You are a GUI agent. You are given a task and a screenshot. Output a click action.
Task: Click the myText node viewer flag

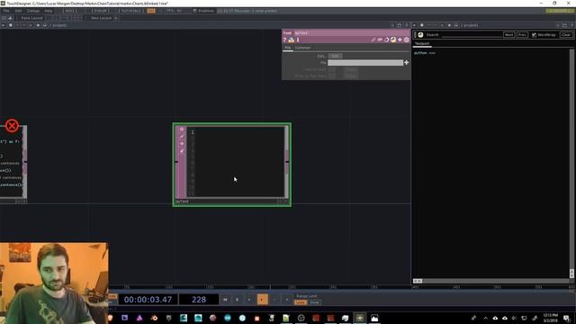pos(182,130)
